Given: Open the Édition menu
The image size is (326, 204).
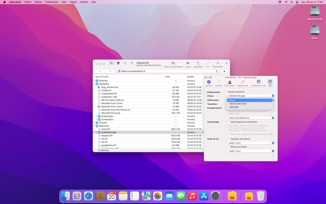Looking at the screenshot, I should click(x=38, y=2).
